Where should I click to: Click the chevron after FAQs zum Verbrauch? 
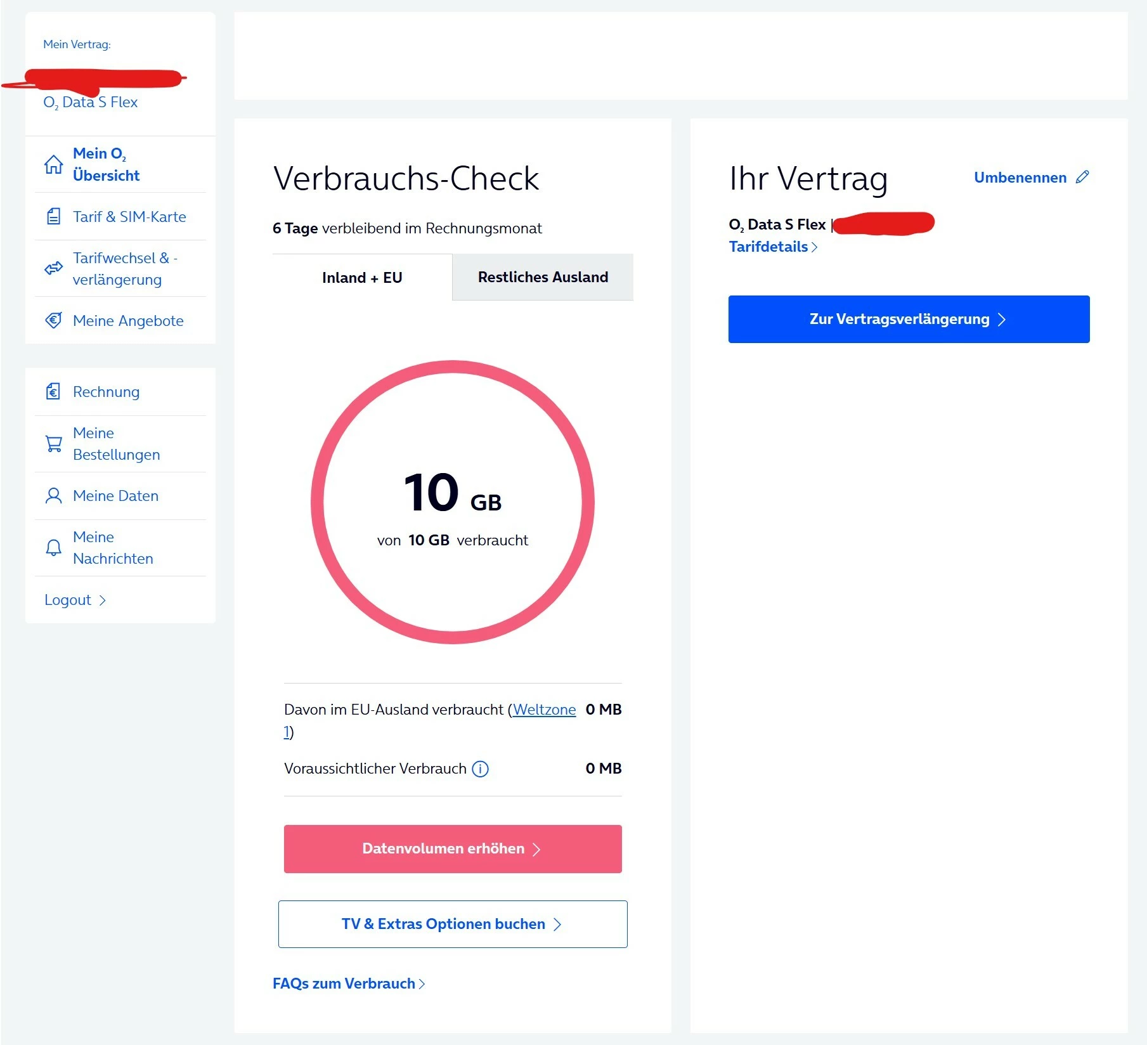(422, 983)
